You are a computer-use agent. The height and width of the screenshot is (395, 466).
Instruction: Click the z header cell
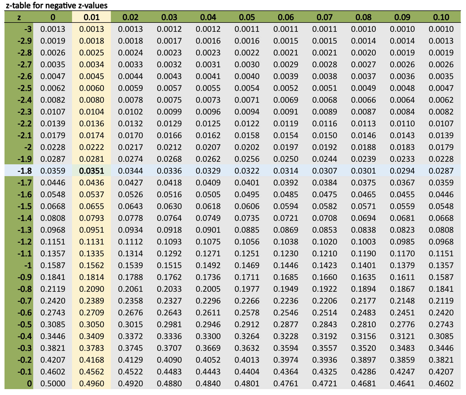tap(19, 17)
